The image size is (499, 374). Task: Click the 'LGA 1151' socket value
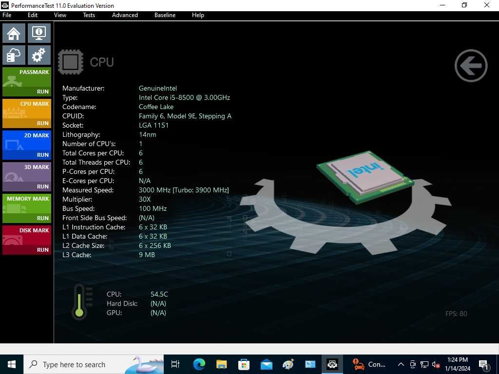[154, 125]
